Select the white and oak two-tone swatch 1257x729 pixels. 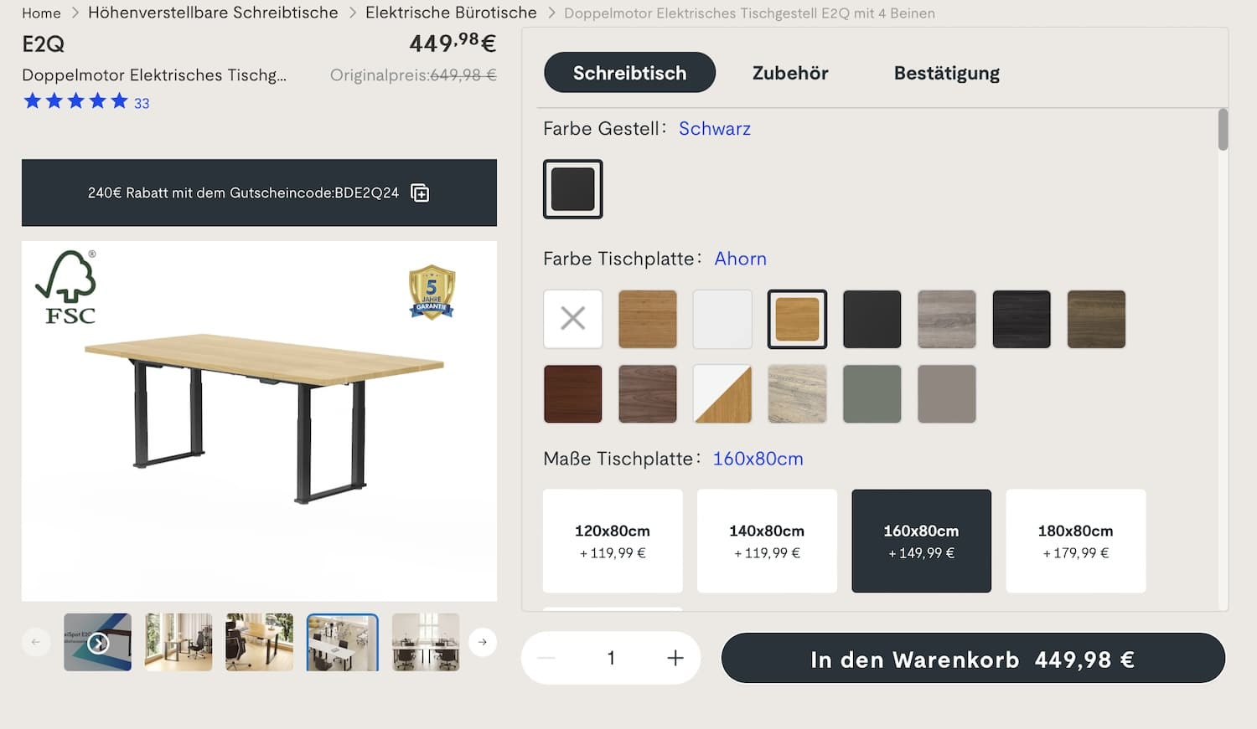click(x=722, y=393)
